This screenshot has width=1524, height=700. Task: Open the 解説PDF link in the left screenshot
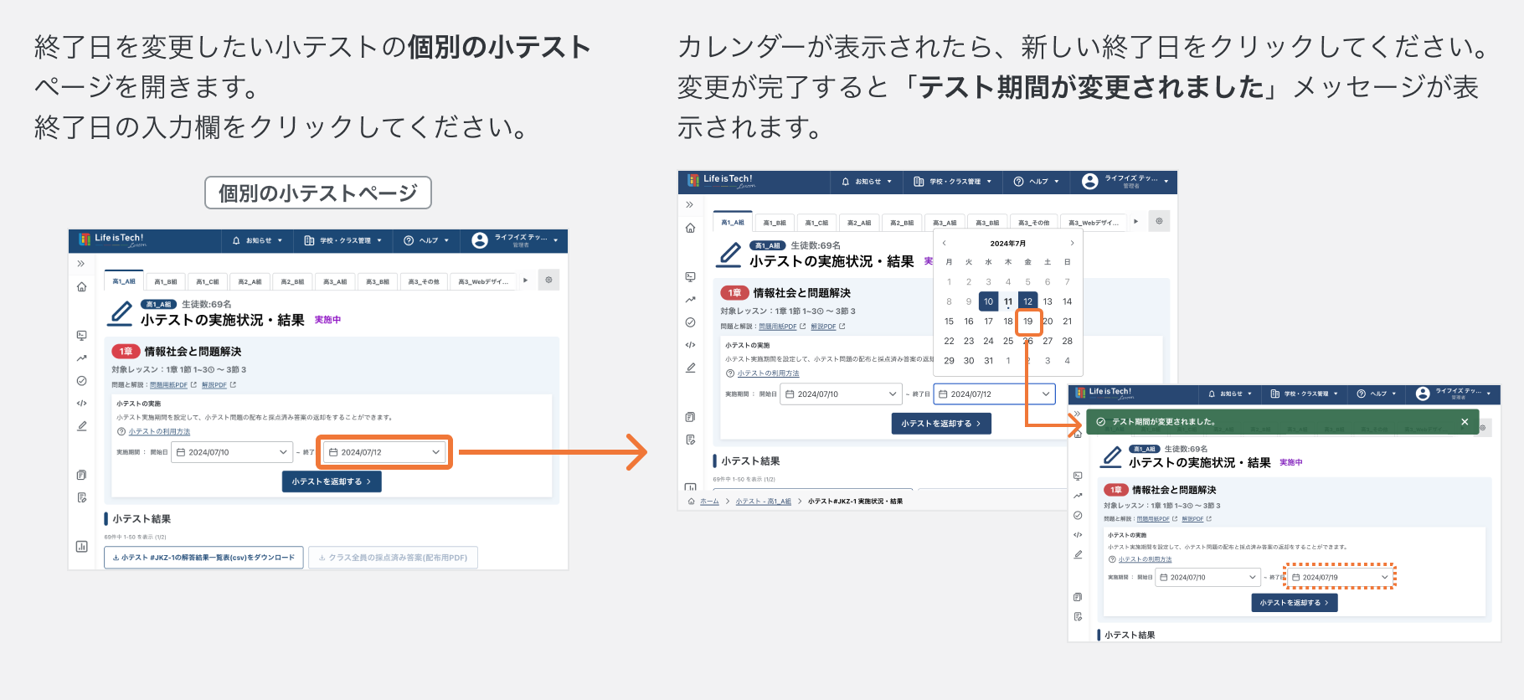point(214,385)
